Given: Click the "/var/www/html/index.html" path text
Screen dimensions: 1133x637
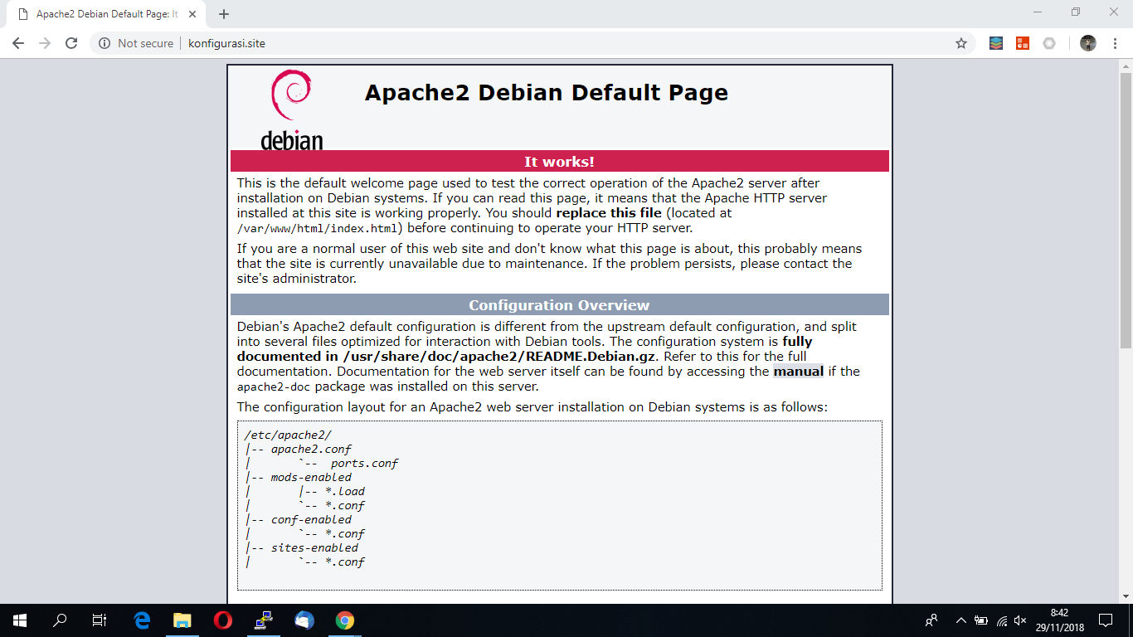Looking at the screenshot, I should [319, 228].
